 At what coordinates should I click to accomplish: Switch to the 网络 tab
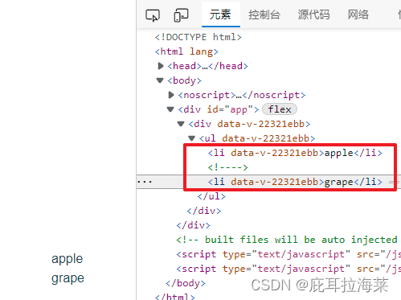point(358,14)
